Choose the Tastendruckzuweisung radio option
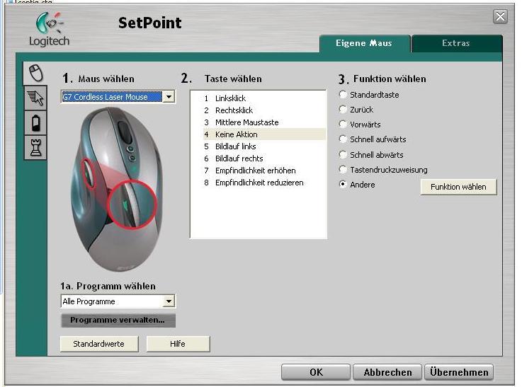Image resolution: width=522 pixels, height=387 pixels. click(343, 169)
